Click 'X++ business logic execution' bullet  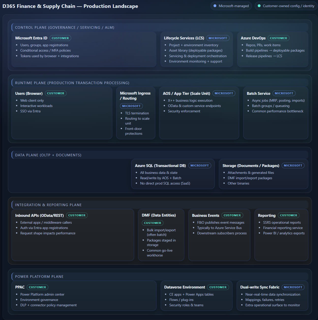190,101
